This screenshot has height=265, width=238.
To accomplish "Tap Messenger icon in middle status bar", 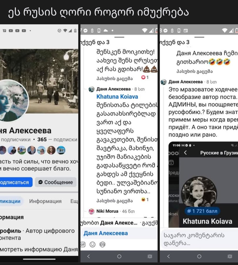I will (85, 31).
